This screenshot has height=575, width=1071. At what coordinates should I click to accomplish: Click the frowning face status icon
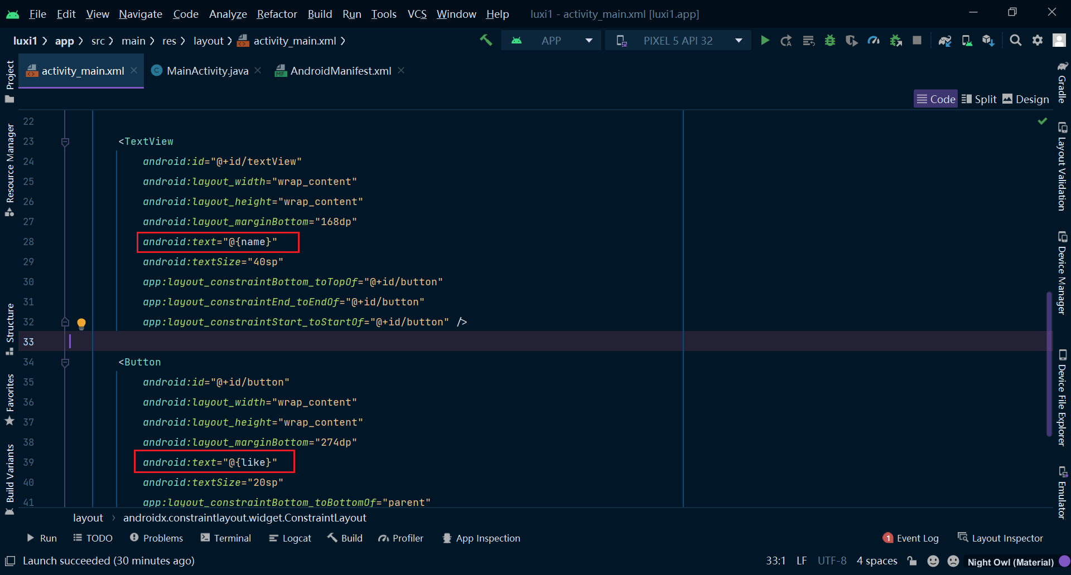tap(953, 561)
